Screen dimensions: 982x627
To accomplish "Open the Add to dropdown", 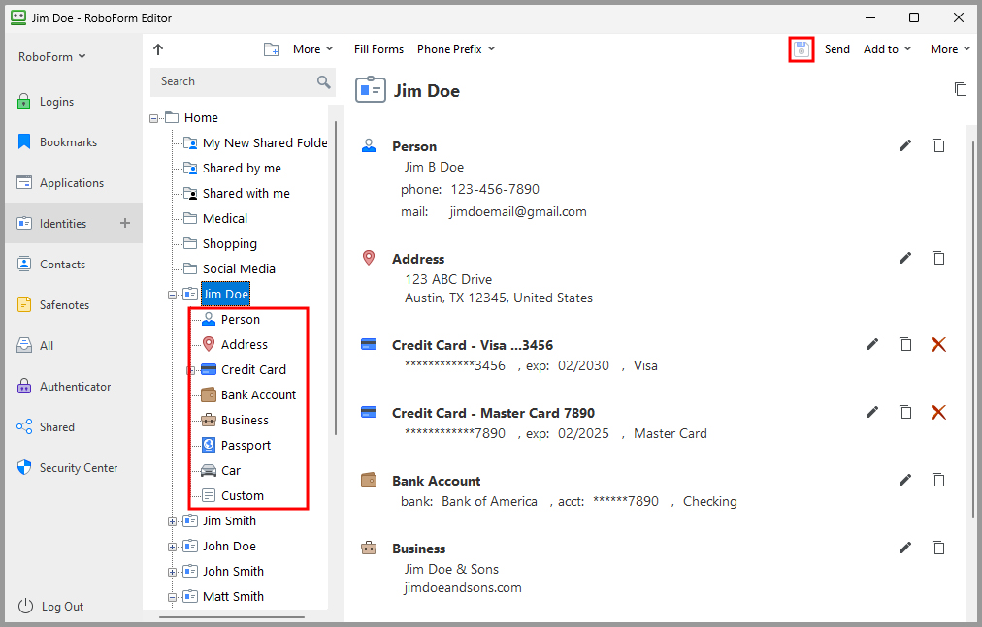I will (888, 49).
